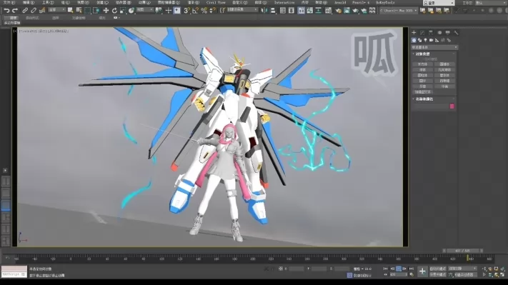Click the pink object color swatch
The height and width of the screenshot is (285, 508).
pos(452,106)
